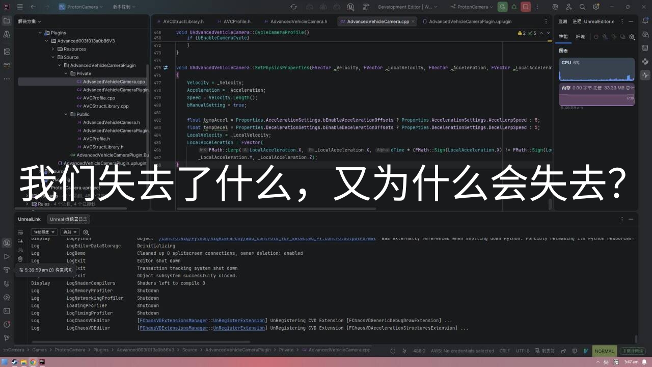The height and width of the screenshot is (367, 652).
Task: Run ProtonCamera with the green run button
Action: point(501,7)
